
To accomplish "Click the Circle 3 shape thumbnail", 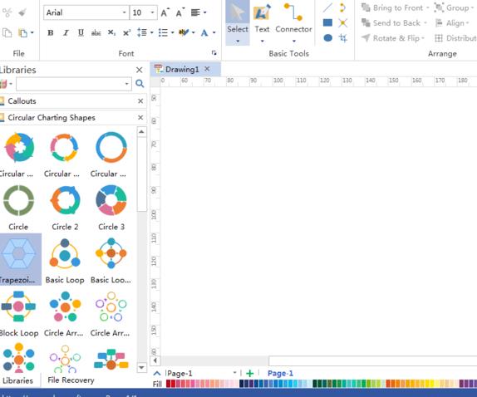I will 111,208.
